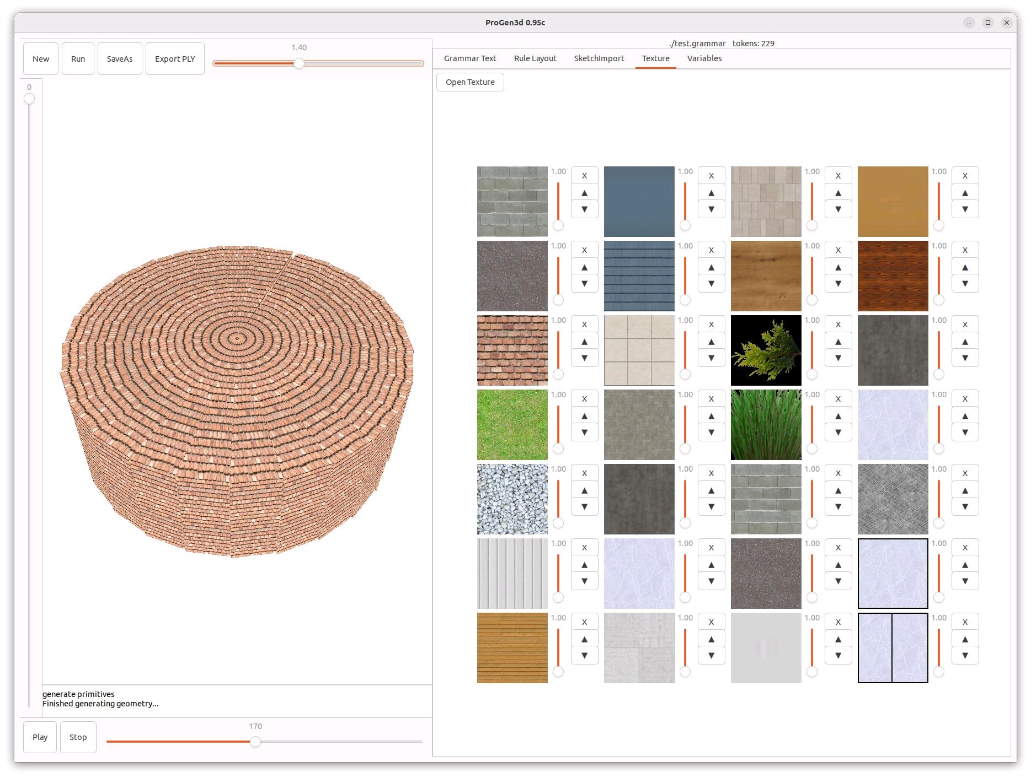Pick the tall grass blades texture thumbnail
Image resolution: width=1031 pixels, height=778 pixels.
coord(766,425)
